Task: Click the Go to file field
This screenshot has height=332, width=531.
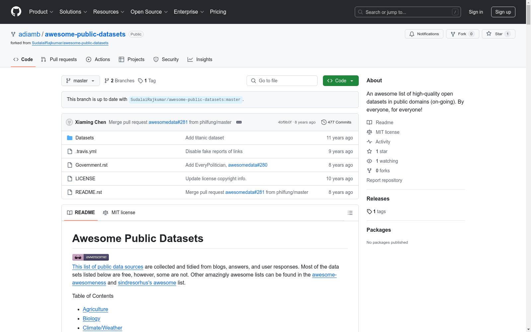Action: [282, 81]
